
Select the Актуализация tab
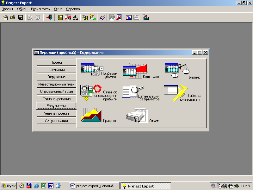57,121
